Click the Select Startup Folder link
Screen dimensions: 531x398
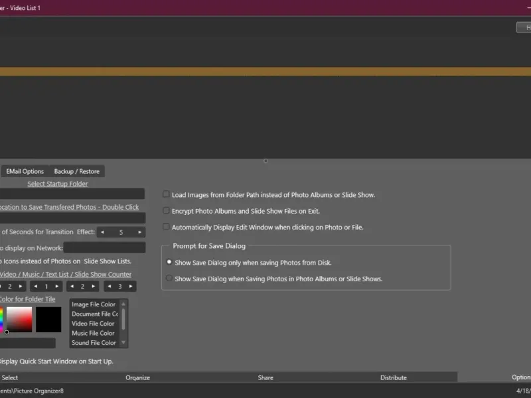point(58,184)
